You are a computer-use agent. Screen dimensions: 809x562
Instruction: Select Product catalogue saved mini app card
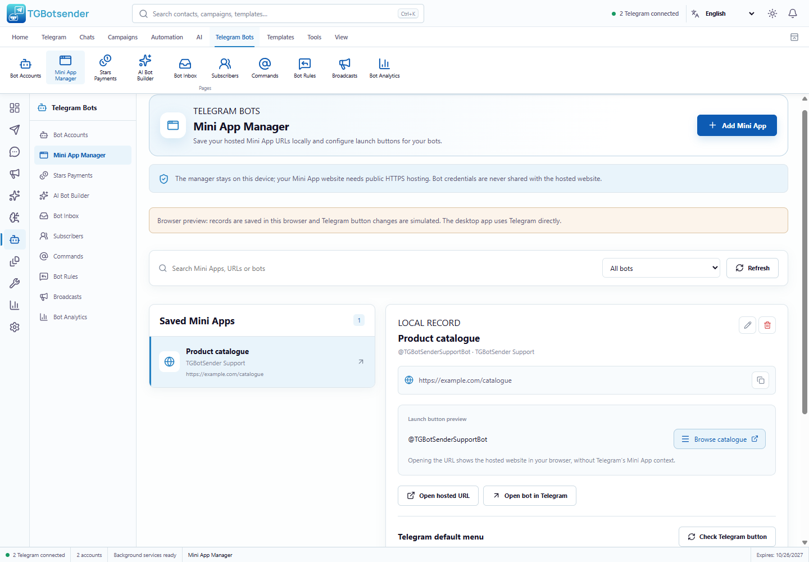262,362
